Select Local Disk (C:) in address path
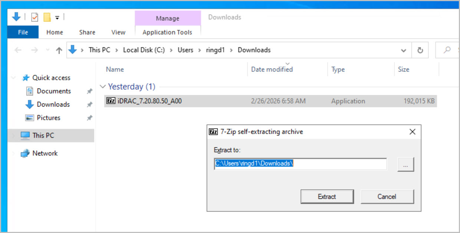 [x=144, y=50]
